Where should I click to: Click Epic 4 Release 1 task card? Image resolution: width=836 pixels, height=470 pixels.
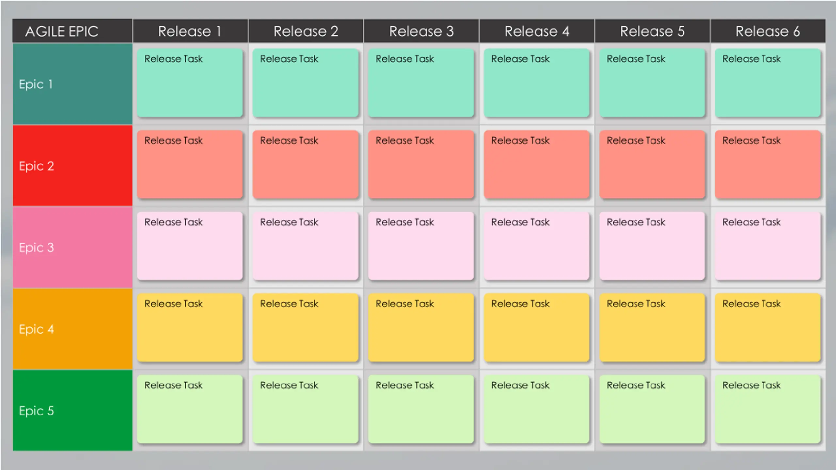click(x=190, y=328)
